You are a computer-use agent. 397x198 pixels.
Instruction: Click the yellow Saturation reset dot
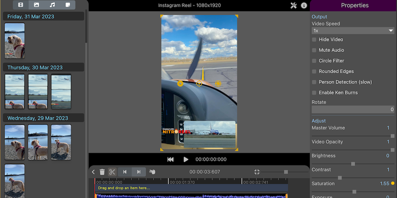[x=393, y=183]
